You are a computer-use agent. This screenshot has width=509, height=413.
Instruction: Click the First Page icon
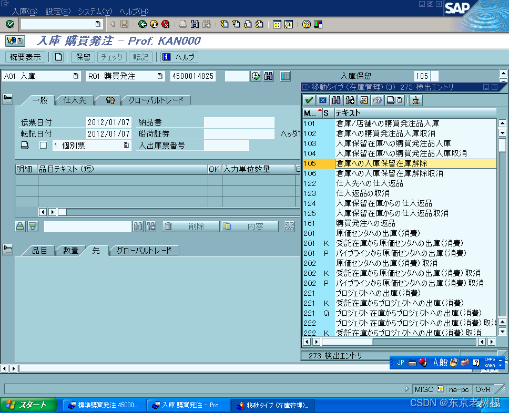(224, 24)
